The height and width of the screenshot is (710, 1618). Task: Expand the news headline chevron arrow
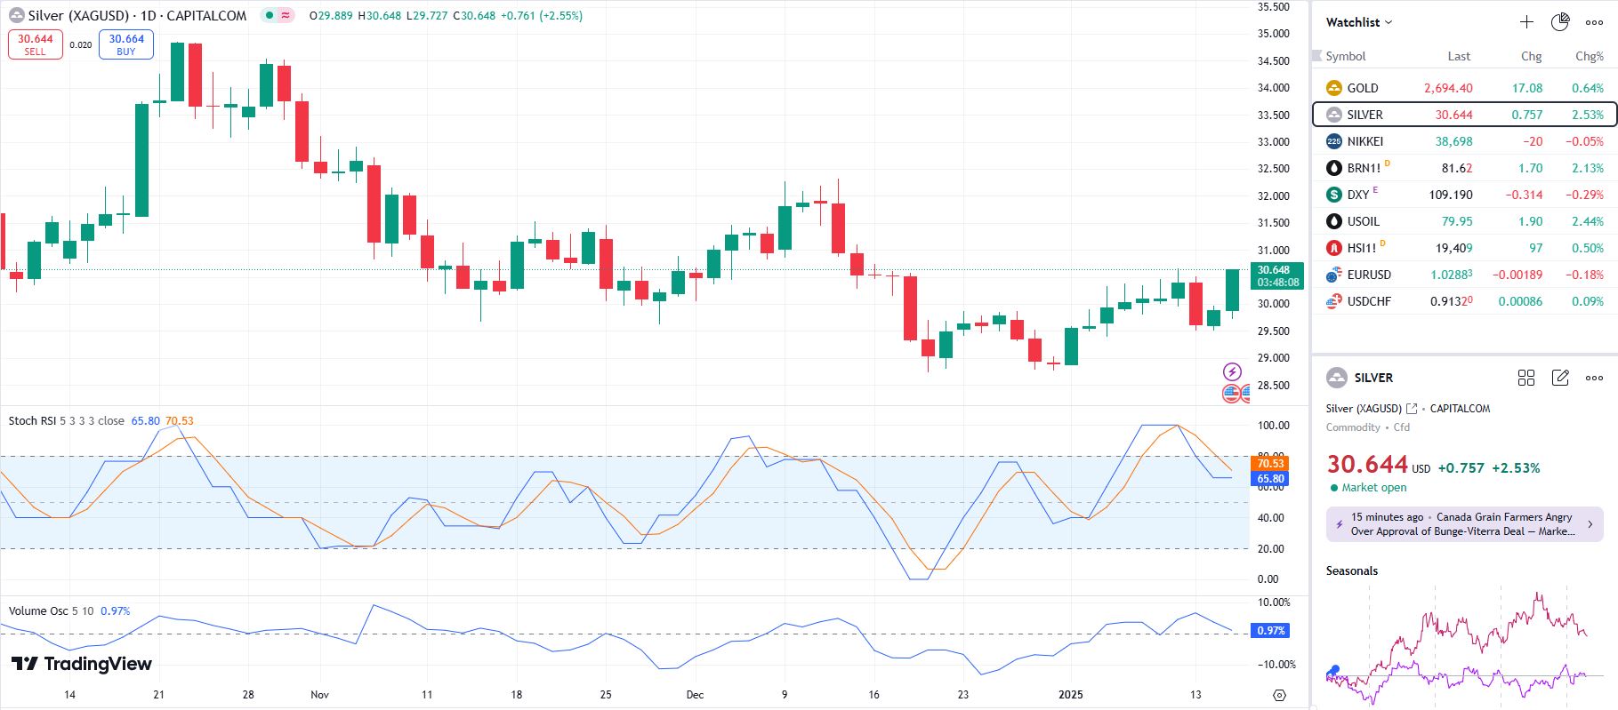(1590, 524)
